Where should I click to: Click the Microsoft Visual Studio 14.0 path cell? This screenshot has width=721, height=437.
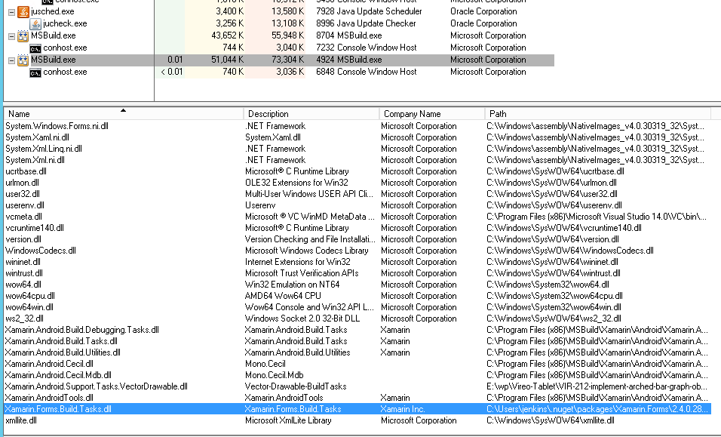tap(597, 217)
